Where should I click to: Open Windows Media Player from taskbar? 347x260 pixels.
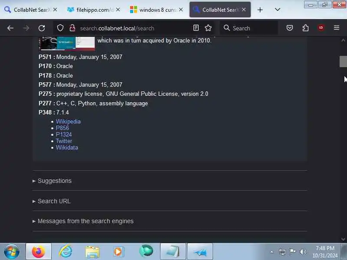(x=119, y=252)
